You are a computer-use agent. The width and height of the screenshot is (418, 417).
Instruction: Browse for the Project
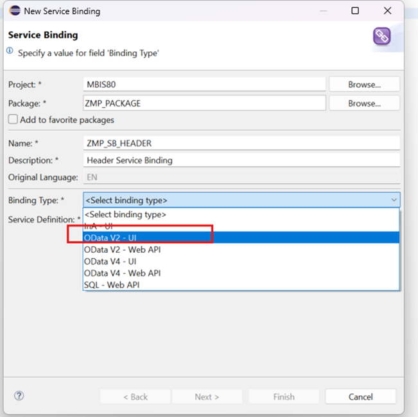[x=364, y=84]
